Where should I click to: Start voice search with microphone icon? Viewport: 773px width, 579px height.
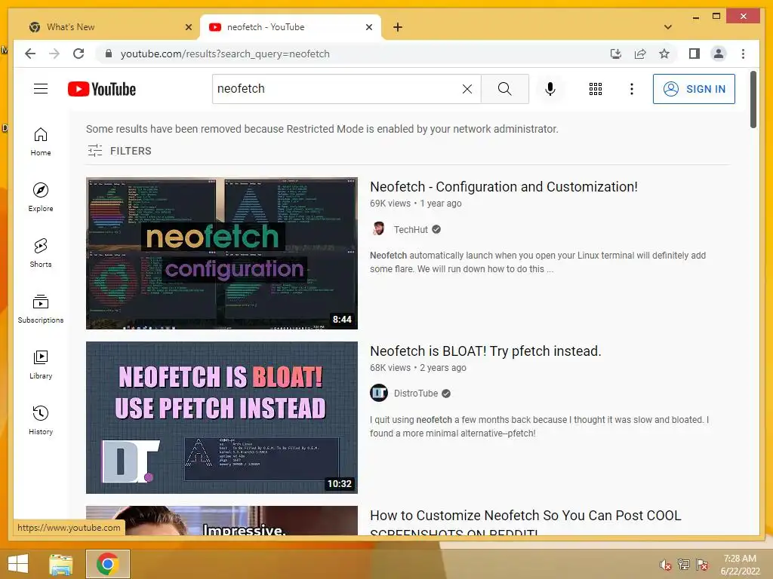click(x=550, y=89)
